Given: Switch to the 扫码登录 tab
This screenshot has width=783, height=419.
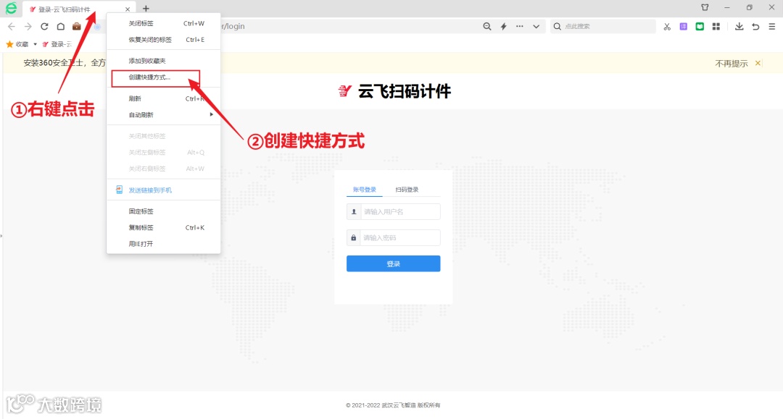Looking at the screenshot, I should (x=407, y=190).
